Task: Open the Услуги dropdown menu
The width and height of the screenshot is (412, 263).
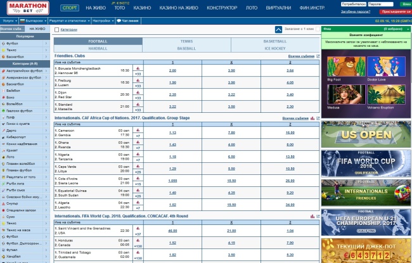Action: [10, 21]
